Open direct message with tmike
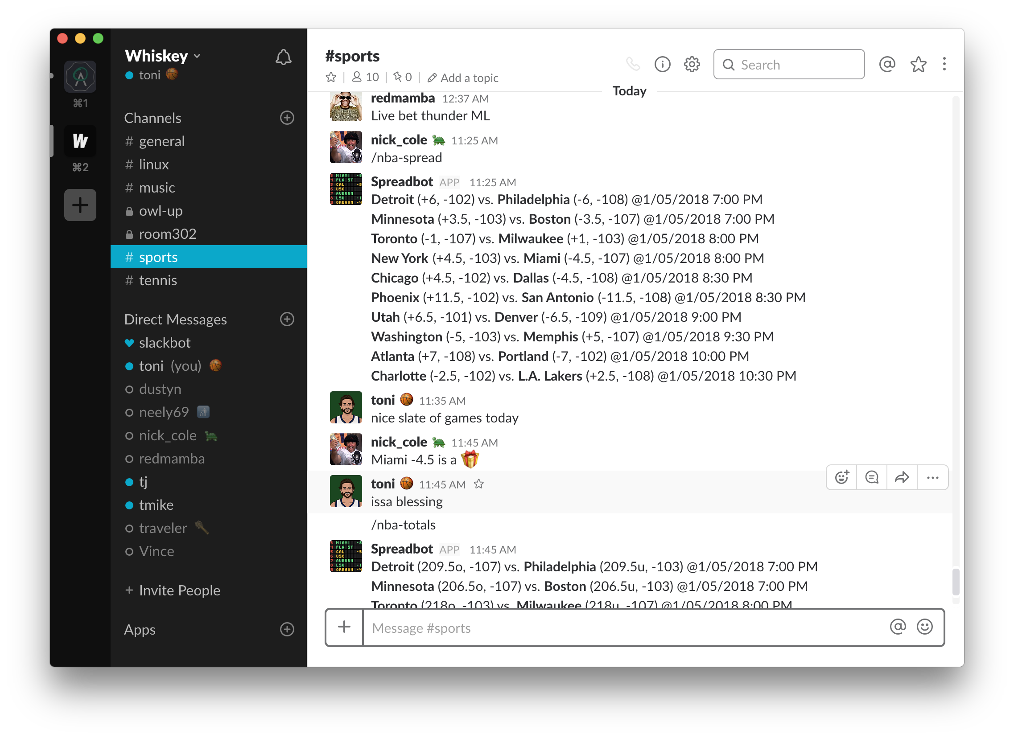 pyautogui.click(x=156, y=505)
